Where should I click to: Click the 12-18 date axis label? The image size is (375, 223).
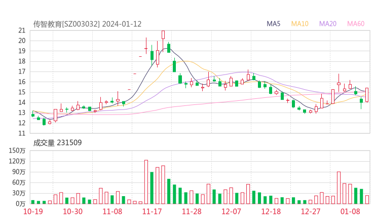pos(271,211)
